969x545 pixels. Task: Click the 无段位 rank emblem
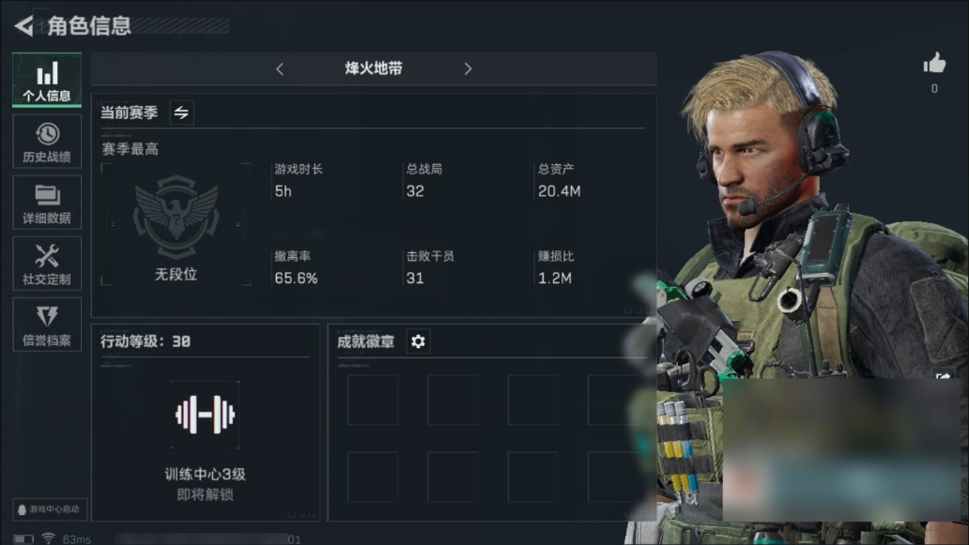pyautogui.click(x=177, y=217)
